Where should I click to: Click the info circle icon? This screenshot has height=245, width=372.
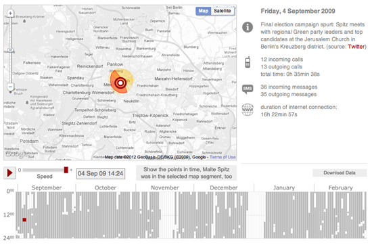click(248, 27)
